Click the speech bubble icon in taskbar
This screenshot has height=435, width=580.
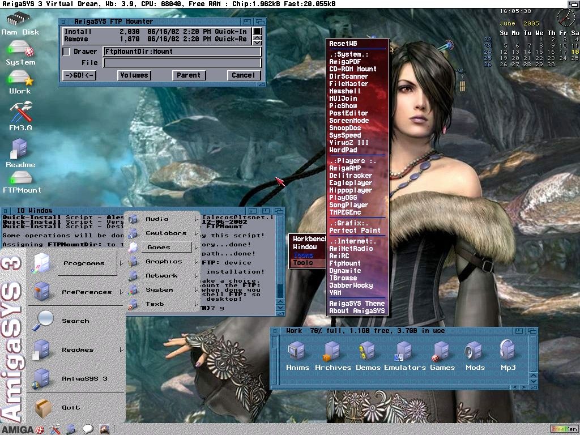[x=88, y=429]
